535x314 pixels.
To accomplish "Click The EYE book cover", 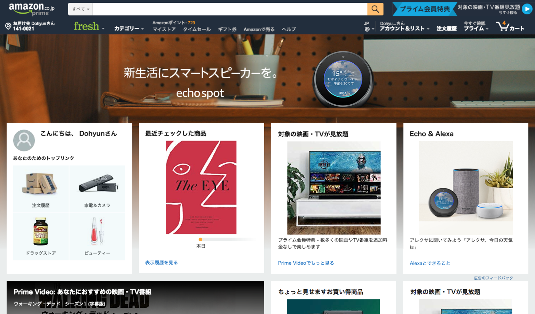I will click(x=201, y=187).
